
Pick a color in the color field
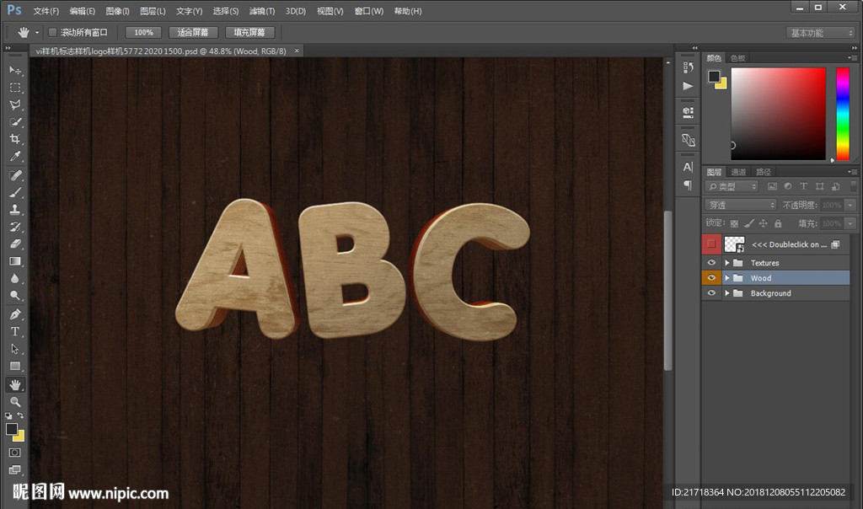[x=778, y=114]
